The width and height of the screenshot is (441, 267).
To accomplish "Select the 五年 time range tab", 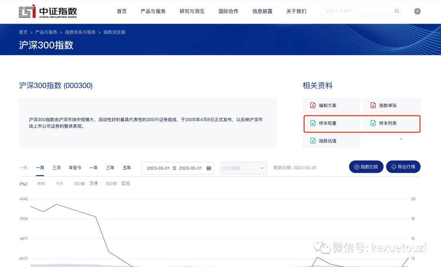I will click(127, 168).
